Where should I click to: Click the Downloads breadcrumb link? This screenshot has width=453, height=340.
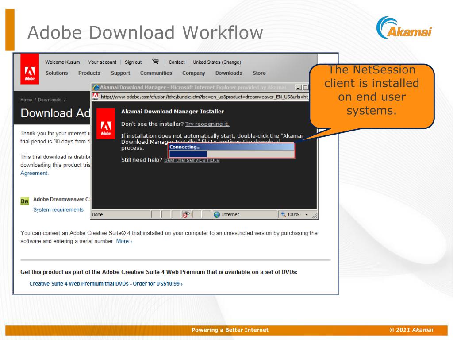point(50,100)
